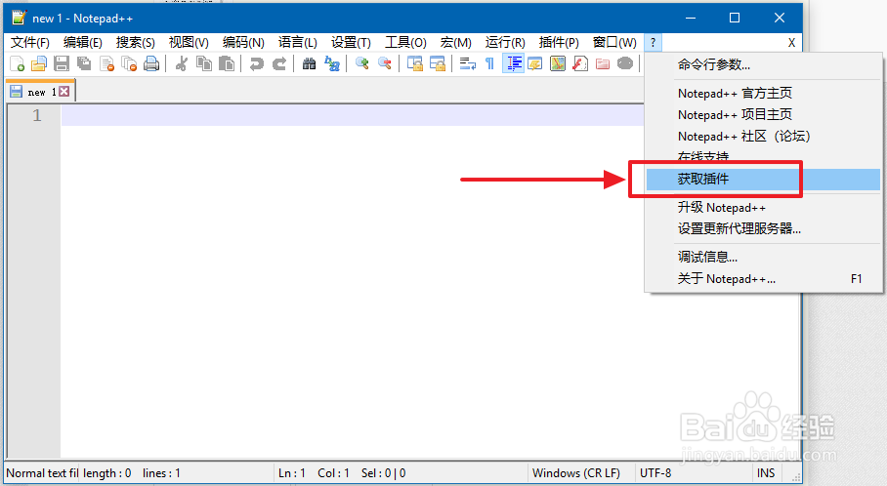
Task: Open the Function List icon
Action: point(580,63)
